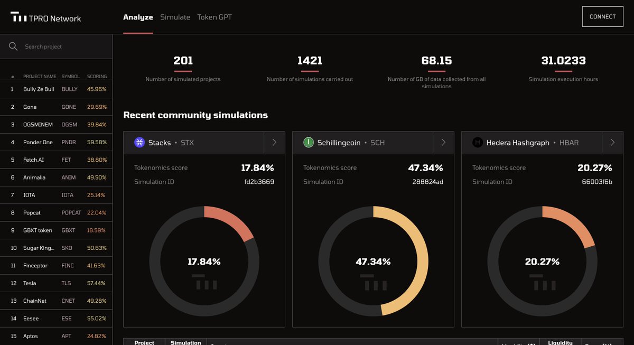Select the Finceptor project row
Viewport: 634px width, 345px height.
click(x=56, y=265)
